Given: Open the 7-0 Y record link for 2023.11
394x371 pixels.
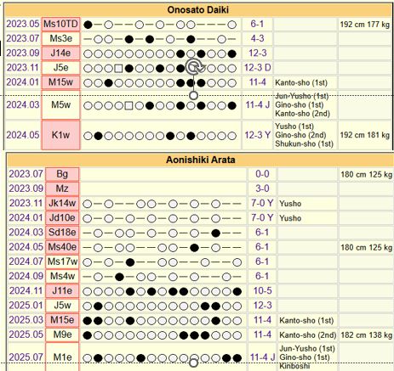Looking at the screenshot, I should pyautogui.click(x=262, y=203).
